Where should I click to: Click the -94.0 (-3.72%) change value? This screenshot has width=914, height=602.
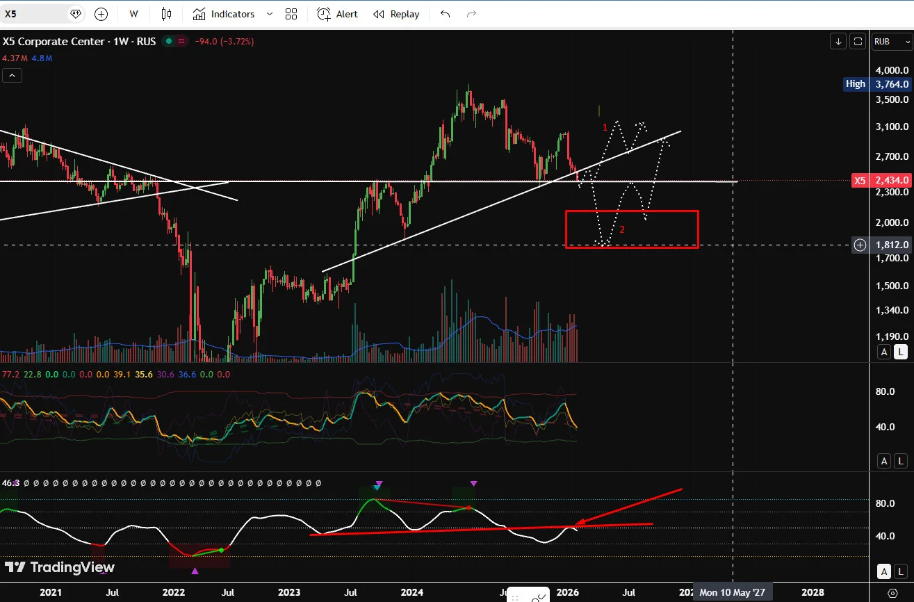click(x=225, y=42)
